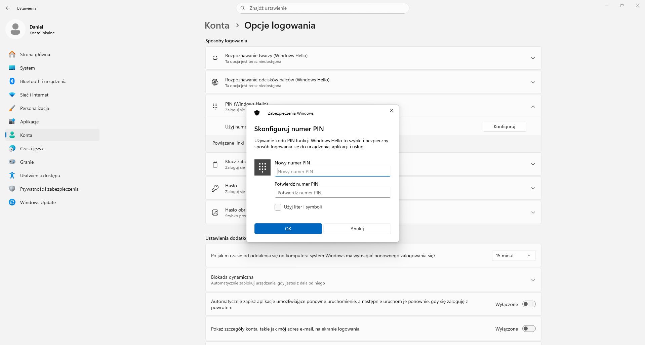Image resolution: width=645 pixels, height=345 pixels.
Task: Open the 15 minut dropdown
Action: pos(513,256)
